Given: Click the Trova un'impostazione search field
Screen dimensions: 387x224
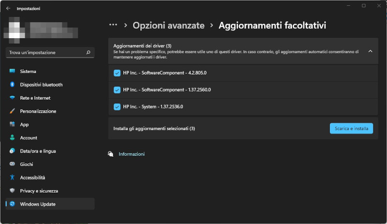Looking at the screenshot, I should tap(46, 52).
